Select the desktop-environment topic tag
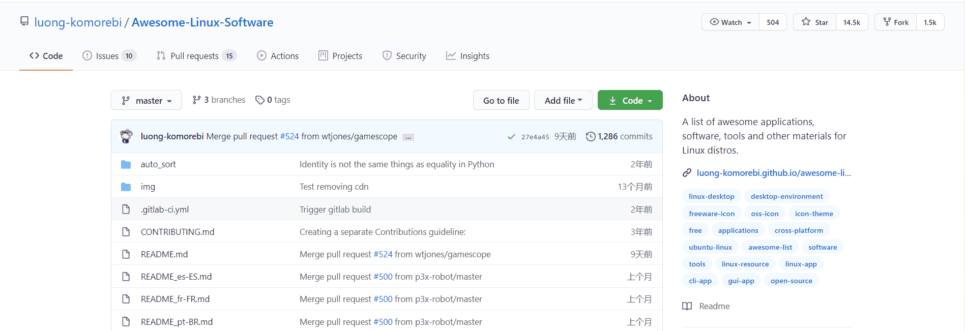The height and width of the screenshot is (331, 965). tap(786, 196)
